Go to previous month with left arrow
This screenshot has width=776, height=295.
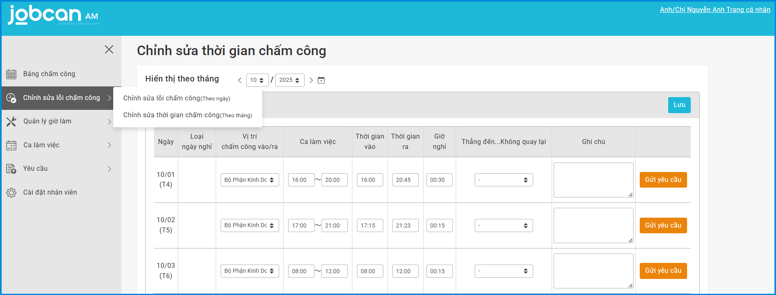240,80
